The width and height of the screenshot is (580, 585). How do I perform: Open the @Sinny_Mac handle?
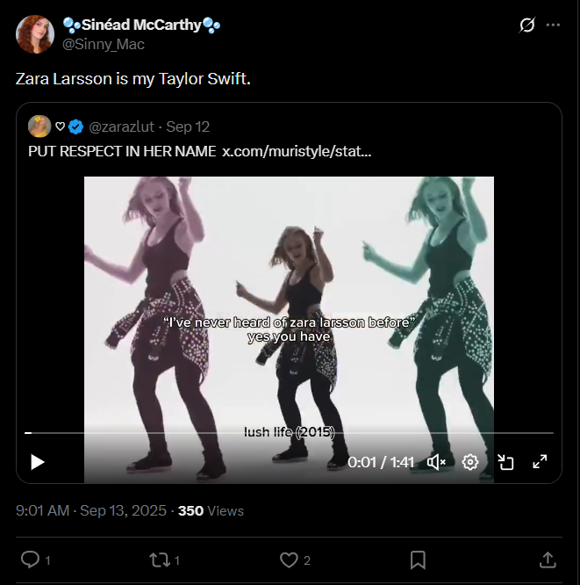[x=104, y=44]
